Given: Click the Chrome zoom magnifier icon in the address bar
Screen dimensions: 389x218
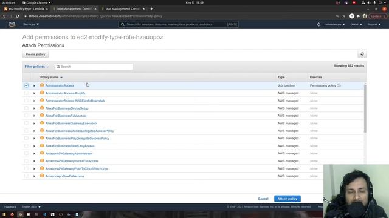Looking at the screenshot, I should (337, 16).
